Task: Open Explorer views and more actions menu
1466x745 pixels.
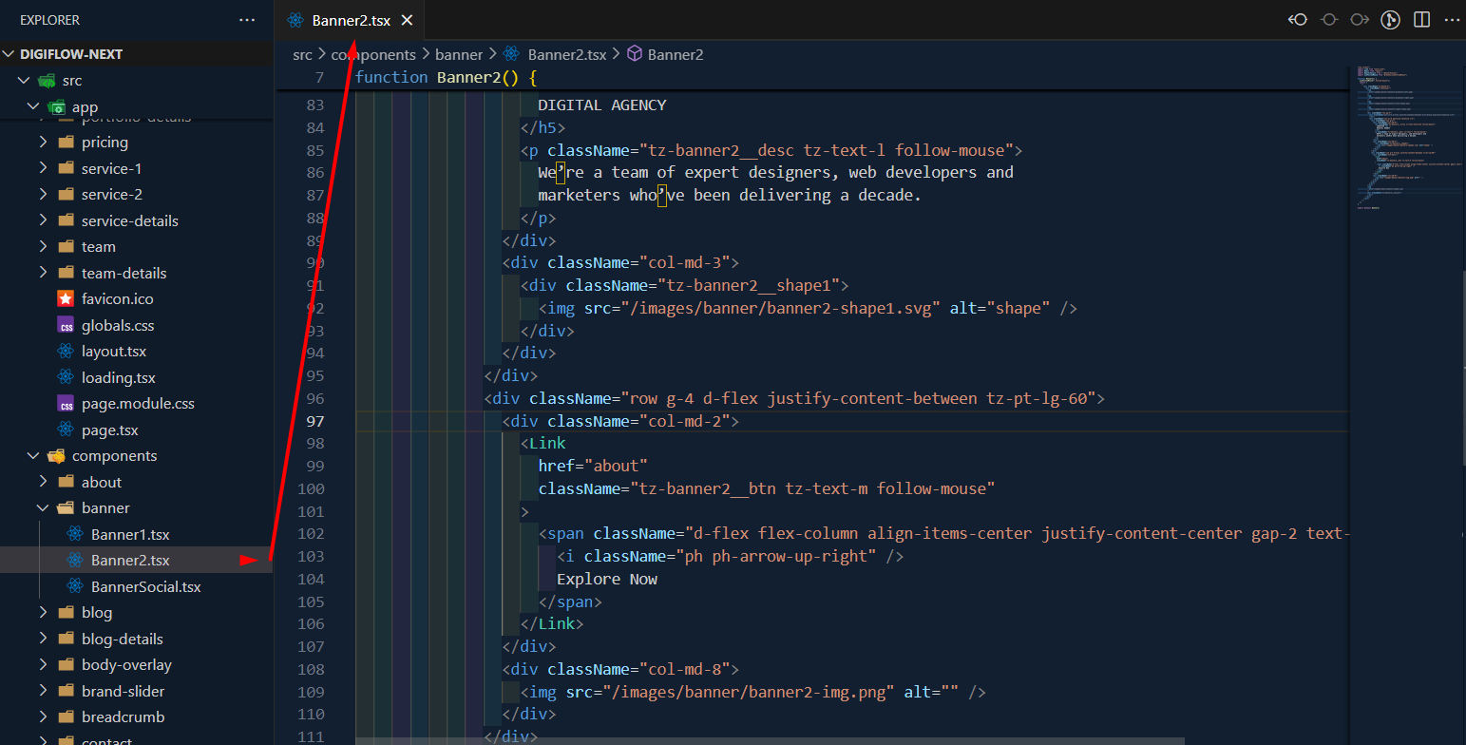Action: [x=247, y=20]
